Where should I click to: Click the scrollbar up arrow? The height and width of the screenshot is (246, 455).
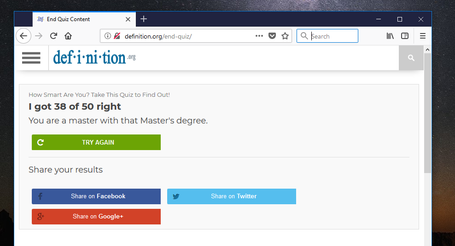(x=427, y=50)
